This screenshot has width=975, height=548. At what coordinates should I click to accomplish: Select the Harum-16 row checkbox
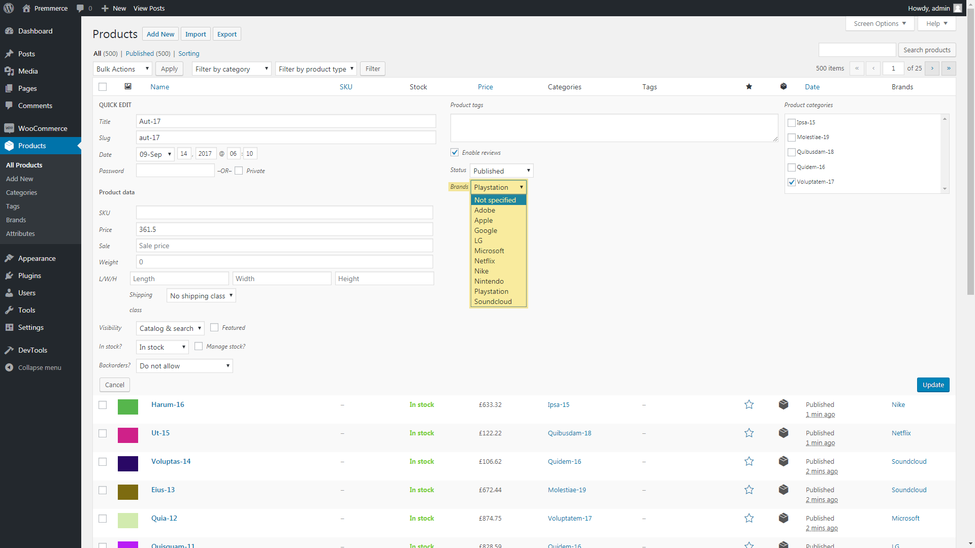103,405
